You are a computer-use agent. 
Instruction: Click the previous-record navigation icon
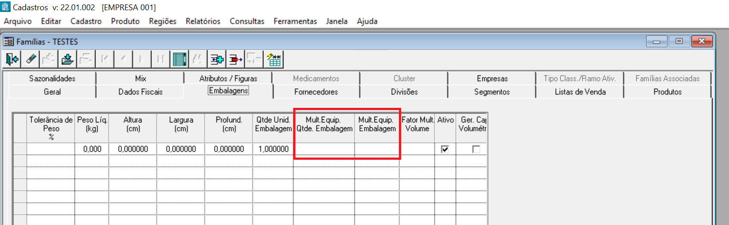(x=123, y=59)
